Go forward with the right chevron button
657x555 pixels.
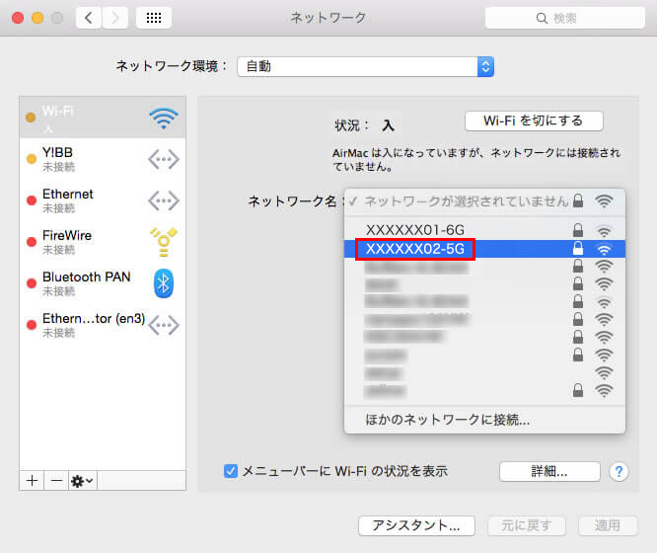tap(114, 18)
